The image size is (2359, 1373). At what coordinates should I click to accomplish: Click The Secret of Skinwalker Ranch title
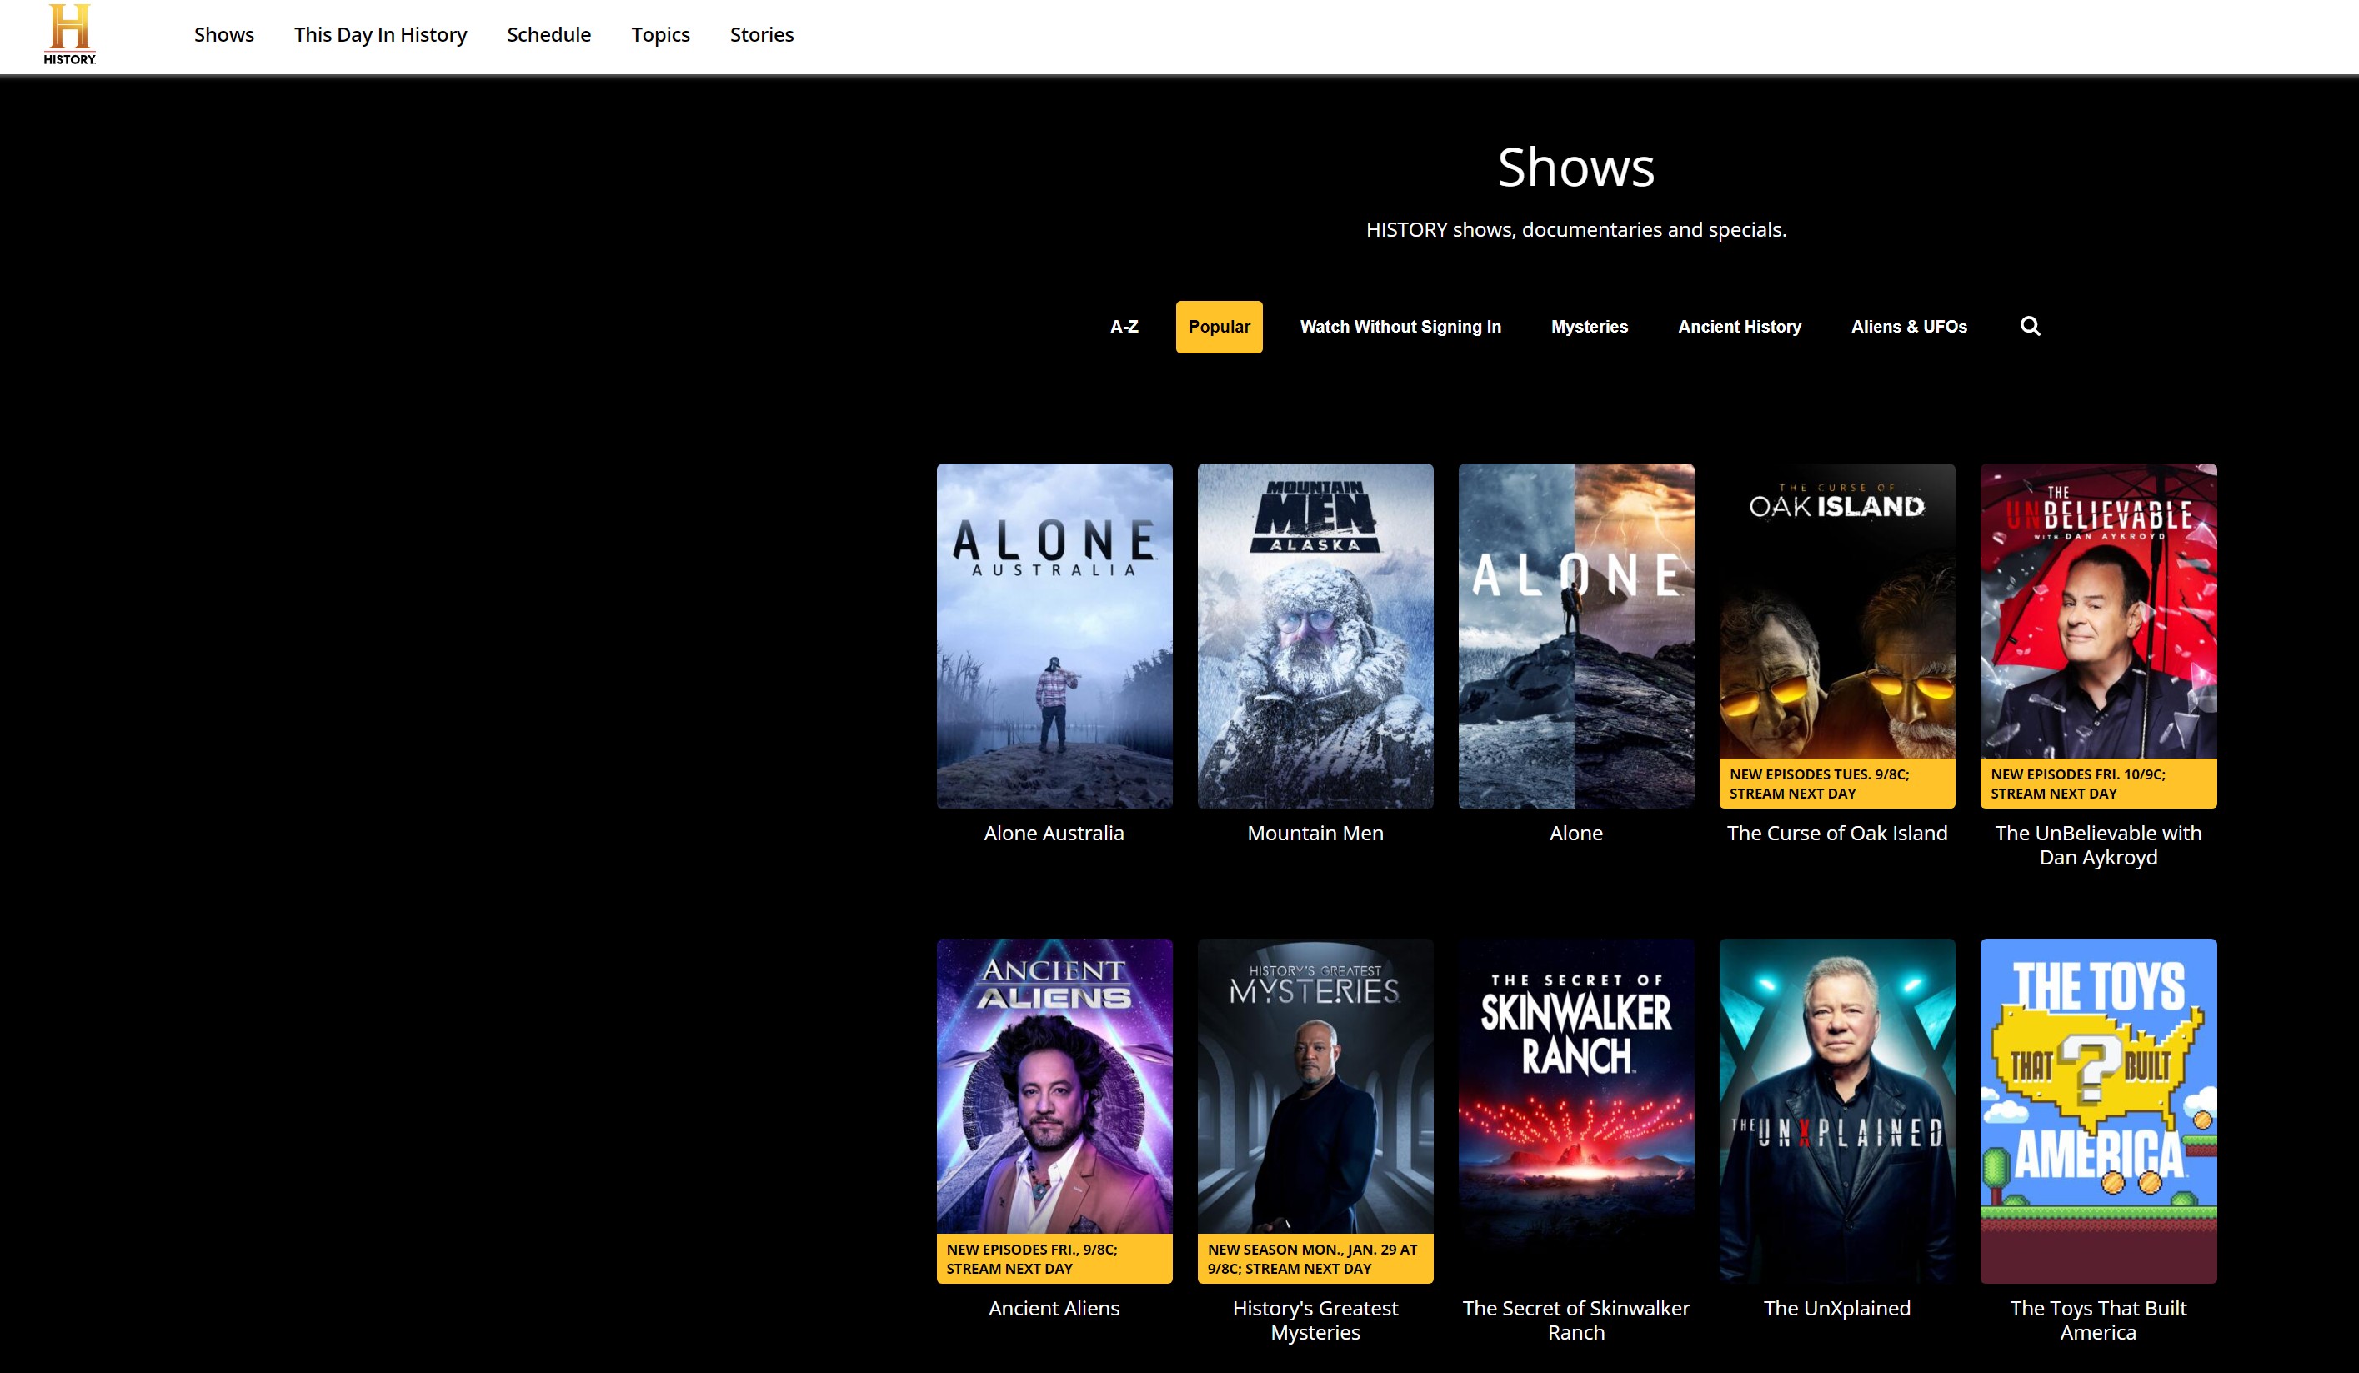(1575, 1320)
